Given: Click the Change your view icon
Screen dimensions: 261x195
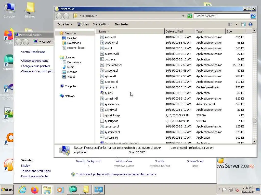Looking at the screenshot, I should click(230, 24).
